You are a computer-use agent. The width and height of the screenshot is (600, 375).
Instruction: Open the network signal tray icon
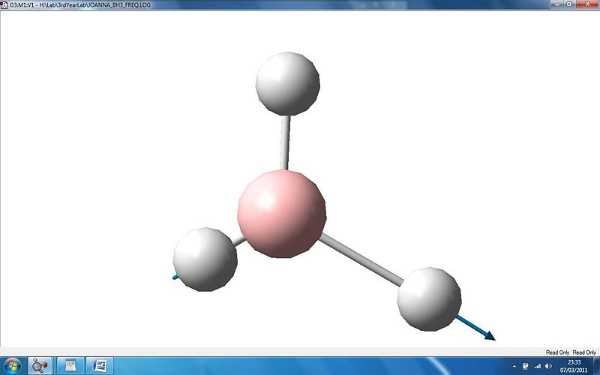click(537, 366)
